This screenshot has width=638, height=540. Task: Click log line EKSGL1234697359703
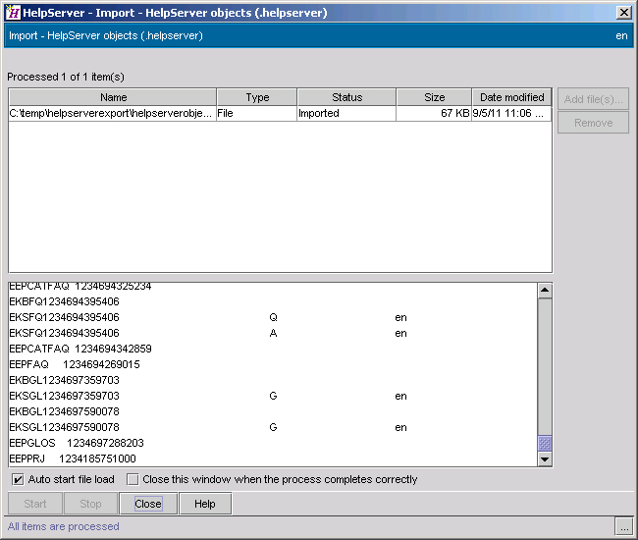(208, 396)
